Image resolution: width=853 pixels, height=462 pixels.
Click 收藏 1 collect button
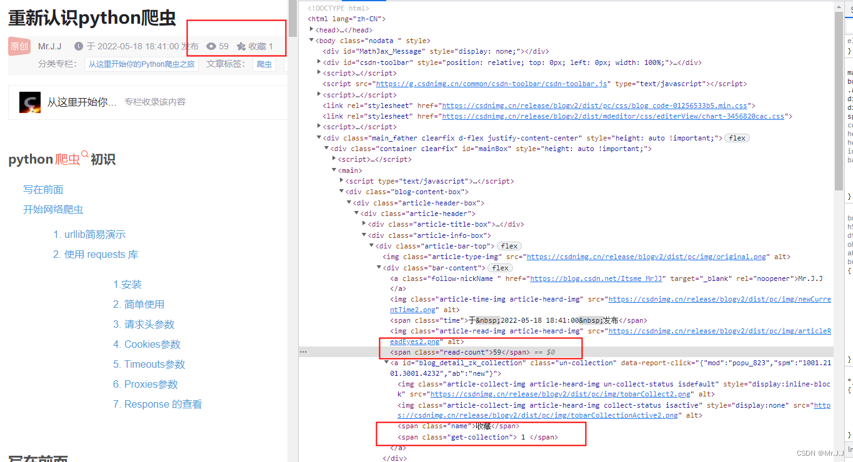pyautogui.click(x=255, y=46)
